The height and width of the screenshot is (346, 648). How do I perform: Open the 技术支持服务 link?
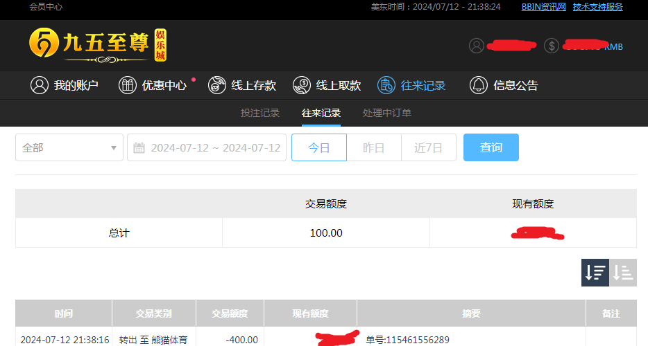point(597,7)
